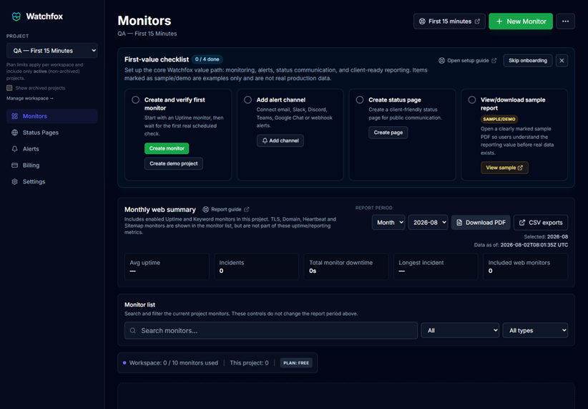Click the New Monitor button

click(521, 21)
